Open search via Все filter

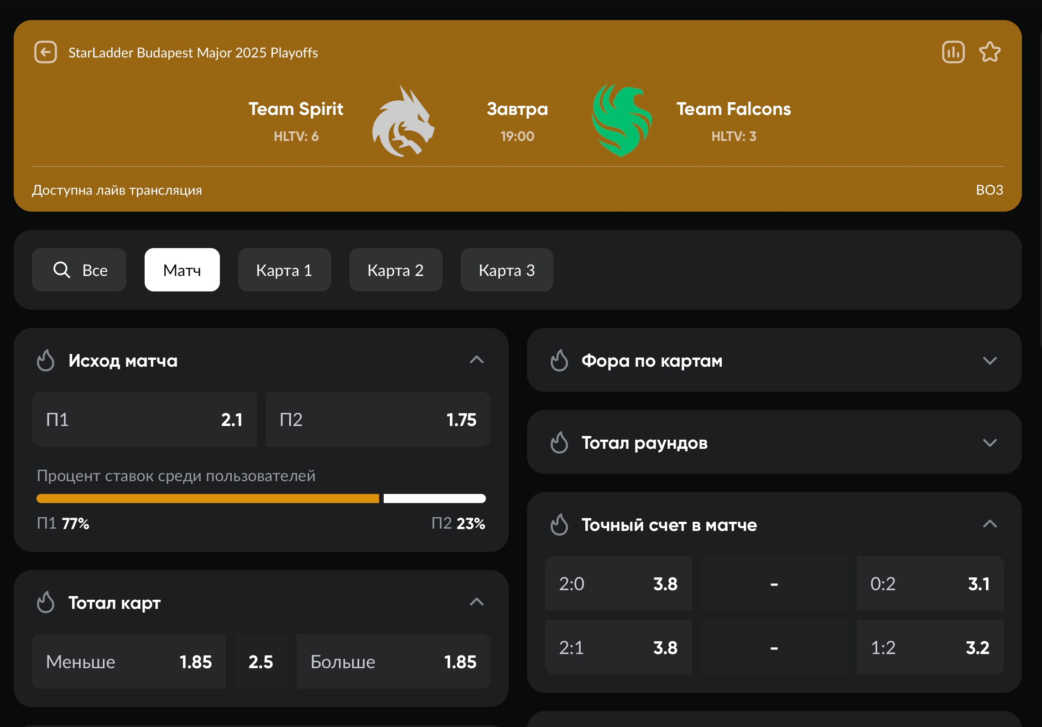pos(79,270)
